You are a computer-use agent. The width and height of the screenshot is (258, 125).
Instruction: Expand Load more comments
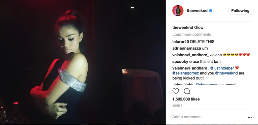192,35
